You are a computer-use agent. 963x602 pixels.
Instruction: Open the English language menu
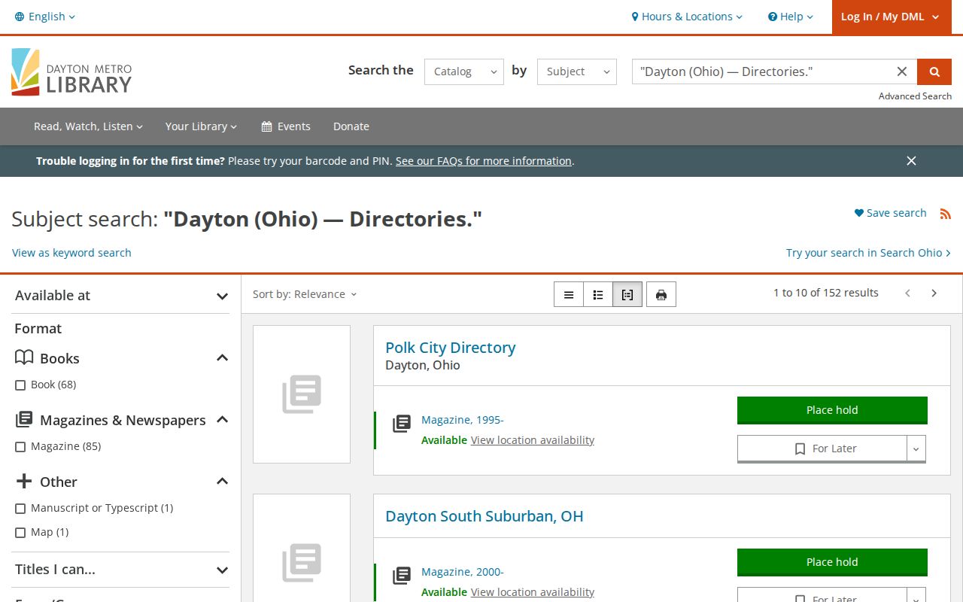click(45, 17)
